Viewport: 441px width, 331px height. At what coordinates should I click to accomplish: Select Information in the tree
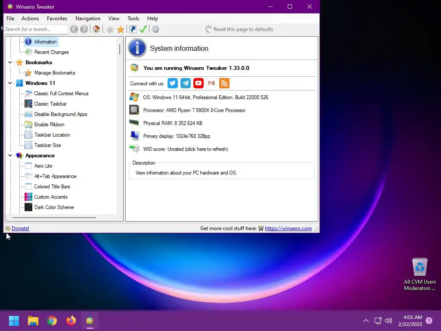pos(45,42)
